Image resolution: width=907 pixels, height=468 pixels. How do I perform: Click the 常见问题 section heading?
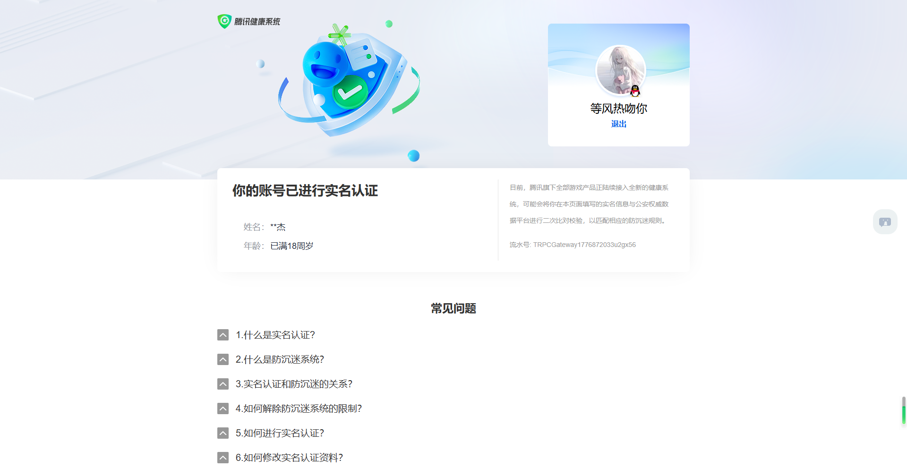(453, 308)
